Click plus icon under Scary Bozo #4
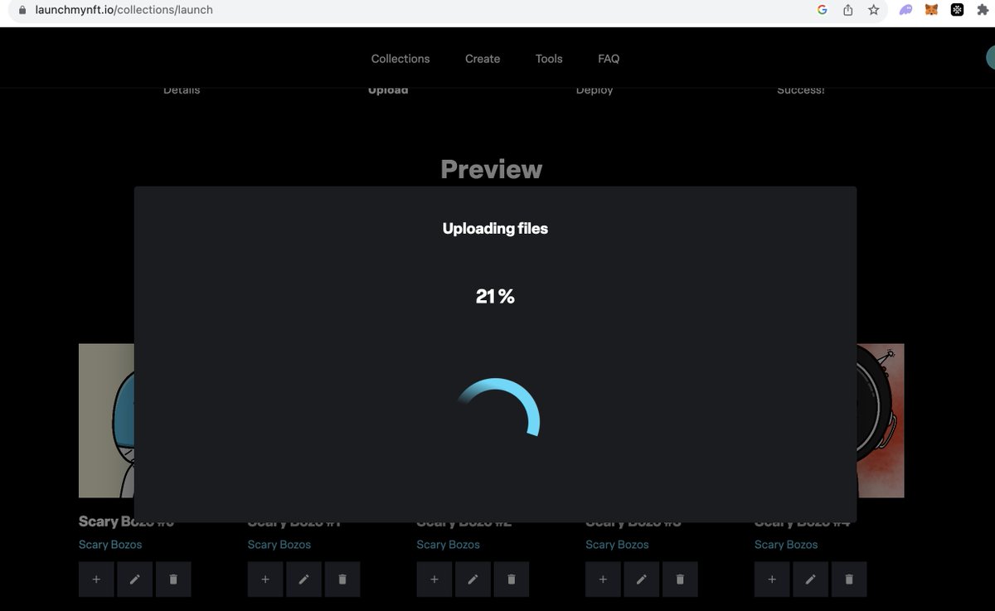The height and width of the screenshot is (611, 995). click(772, 579)
